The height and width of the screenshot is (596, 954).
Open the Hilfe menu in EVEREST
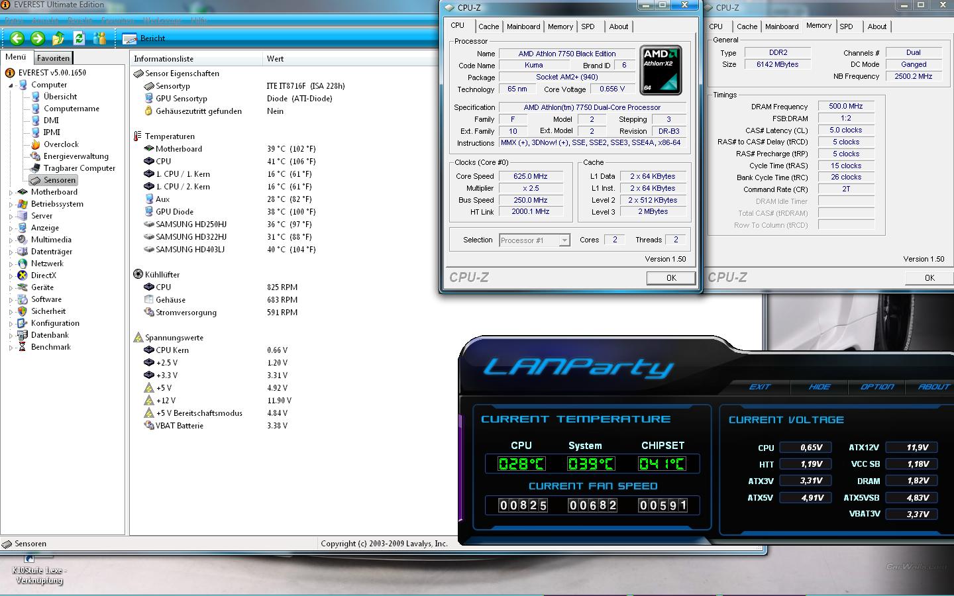click(x=199, y=21)
